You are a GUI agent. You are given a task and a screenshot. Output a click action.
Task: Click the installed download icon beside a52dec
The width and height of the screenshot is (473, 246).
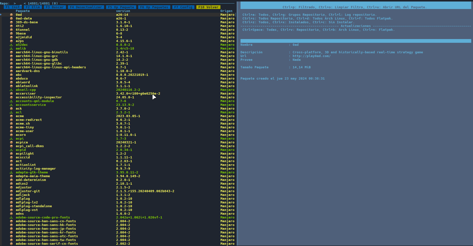coord(11,45)
